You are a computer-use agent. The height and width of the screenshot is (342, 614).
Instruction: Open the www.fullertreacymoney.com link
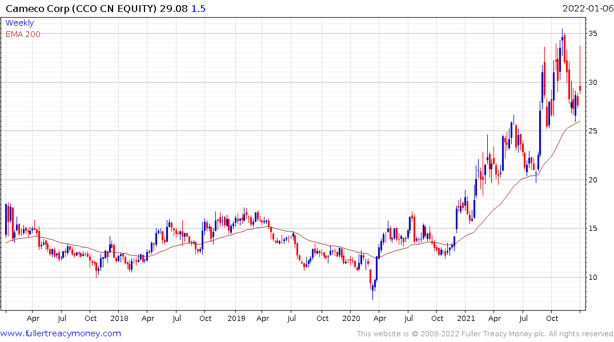point(61,333)
